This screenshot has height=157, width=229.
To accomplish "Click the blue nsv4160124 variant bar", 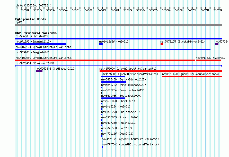I will [113, 49].
